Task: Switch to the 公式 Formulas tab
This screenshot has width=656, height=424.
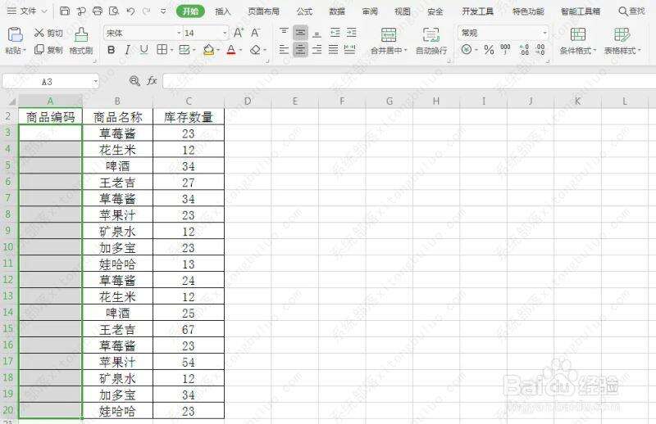Action: (x=304, y=11)
